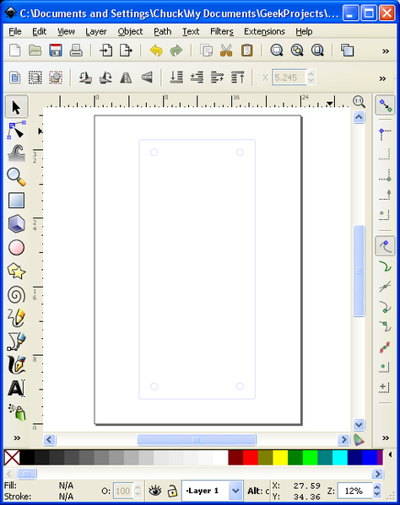Select the Star polygon tool
Screen dimensions: 400x505
16,271
